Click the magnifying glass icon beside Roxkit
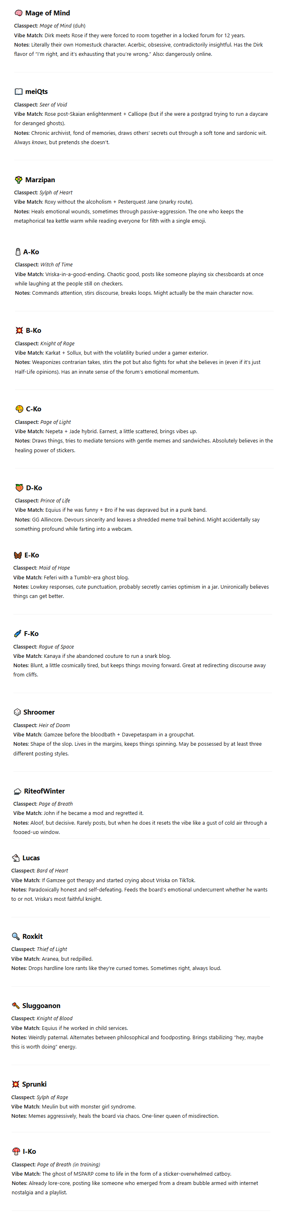This screenshot has height=1221, width=304. pos(16,936)
